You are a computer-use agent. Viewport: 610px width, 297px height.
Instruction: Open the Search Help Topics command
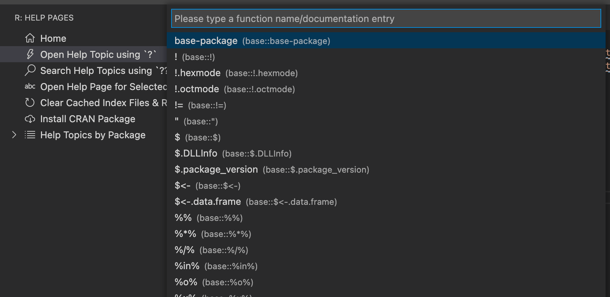click(95, 70)
